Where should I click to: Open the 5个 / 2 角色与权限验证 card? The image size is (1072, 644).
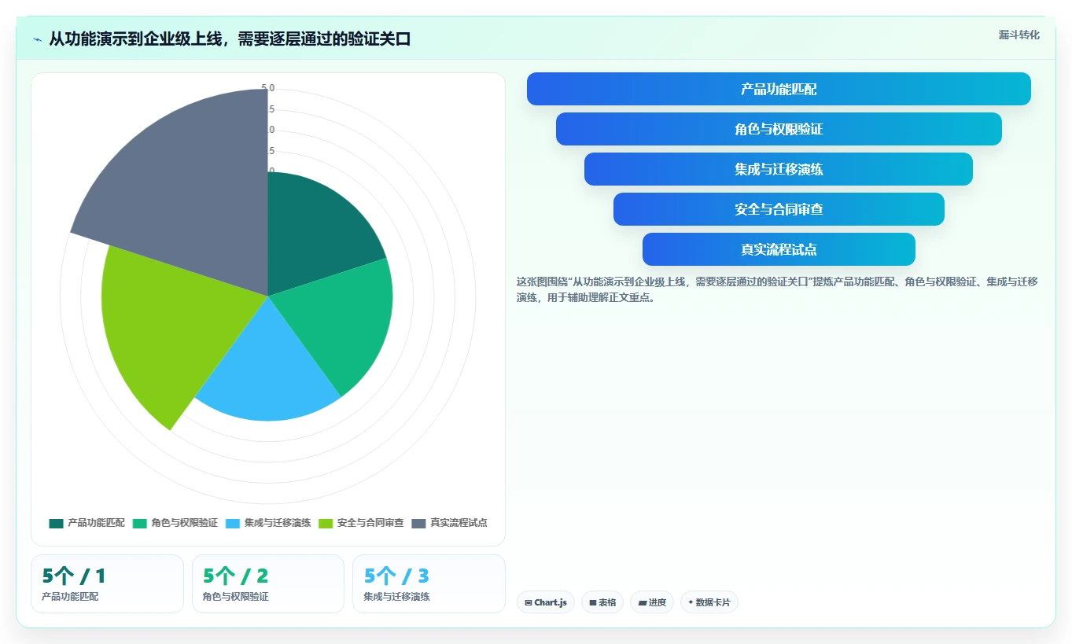(x=268, y=583)
